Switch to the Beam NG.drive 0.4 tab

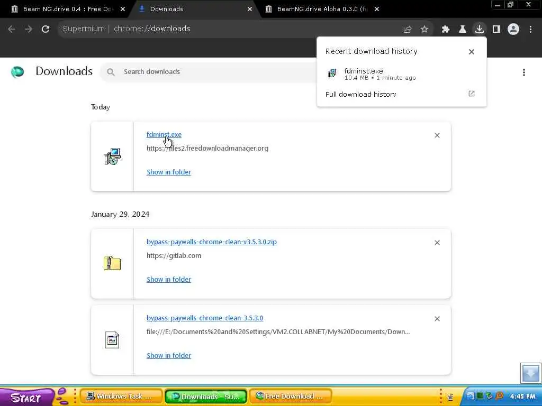click(x=66, y=9)
